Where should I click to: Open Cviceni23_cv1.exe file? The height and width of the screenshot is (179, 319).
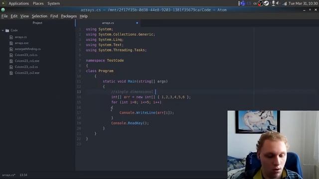point(27,61)
